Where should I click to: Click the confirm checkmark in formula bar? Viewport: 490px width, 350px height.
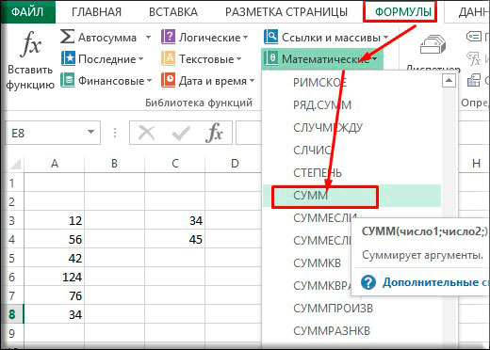181,133
